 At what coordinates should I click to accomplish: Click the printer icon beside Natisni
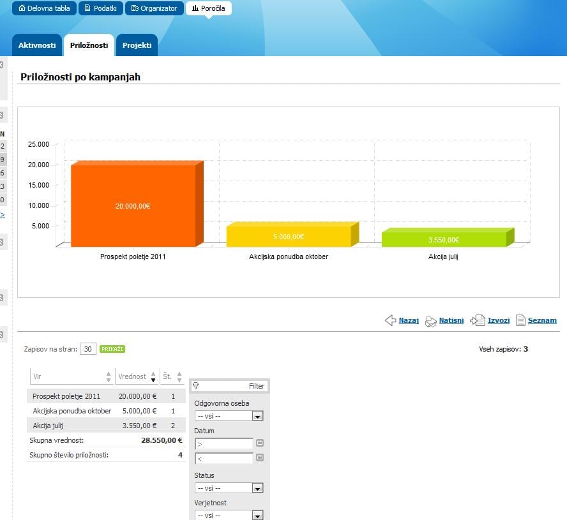(431, 320)
